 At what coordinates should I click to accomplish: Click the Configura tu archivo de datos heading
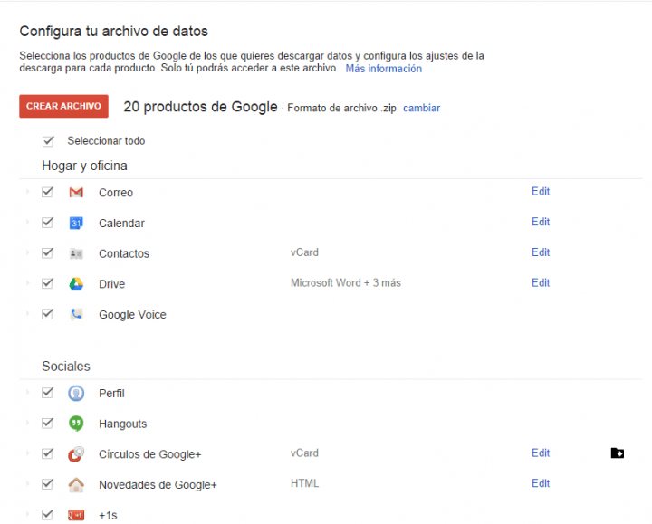coord(113,31)
